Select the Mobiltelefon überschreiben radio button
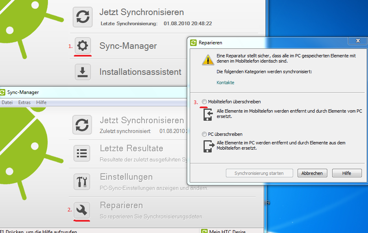368x233 pixels. click(x=204, y=102)
